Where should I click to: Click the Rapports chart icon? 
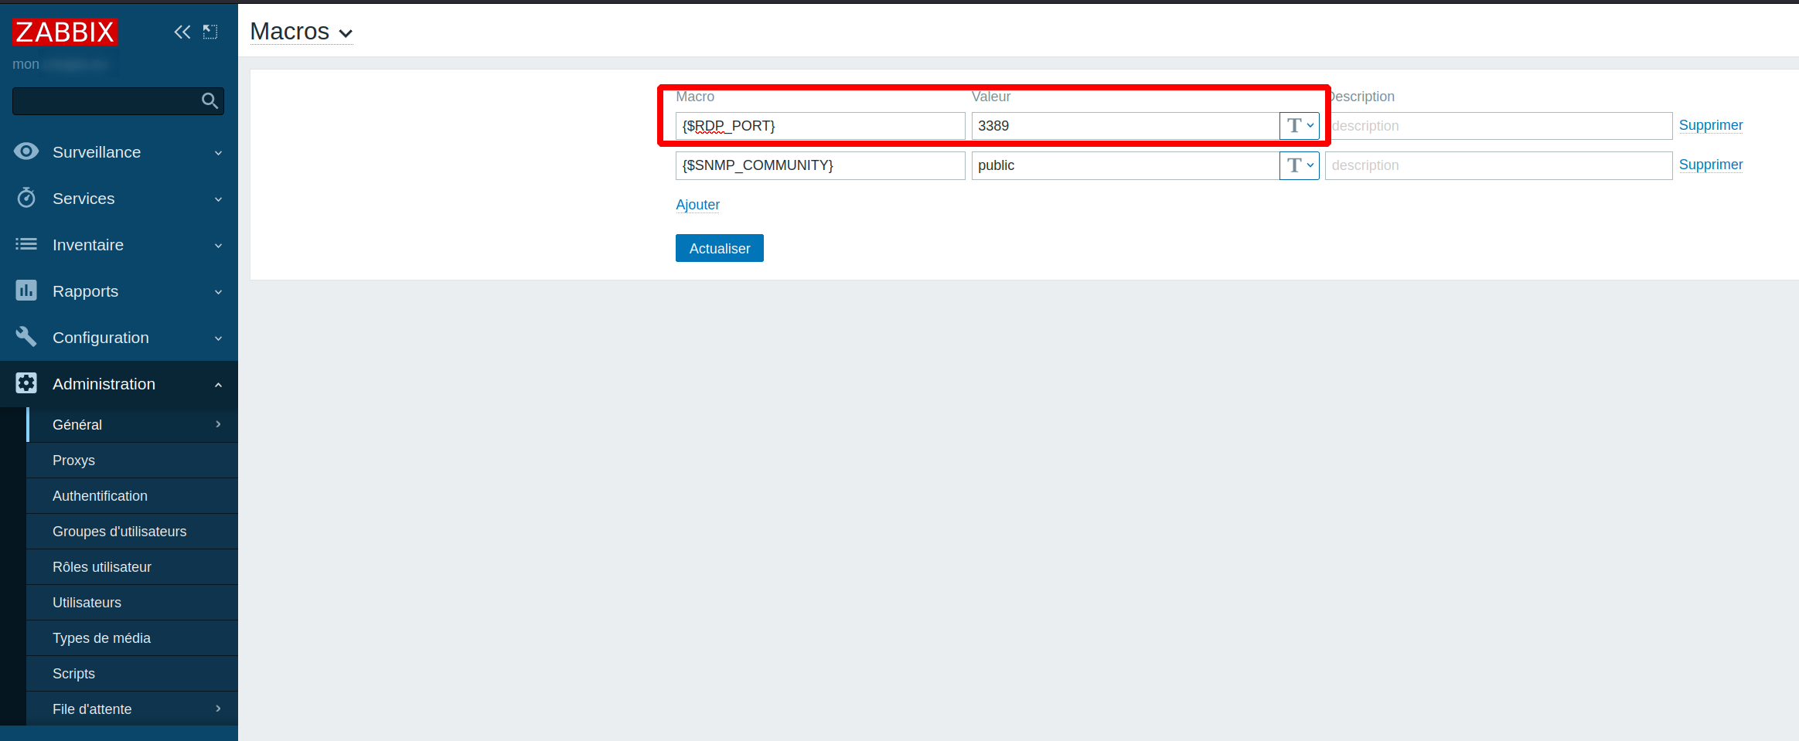[x=26, y=291]
